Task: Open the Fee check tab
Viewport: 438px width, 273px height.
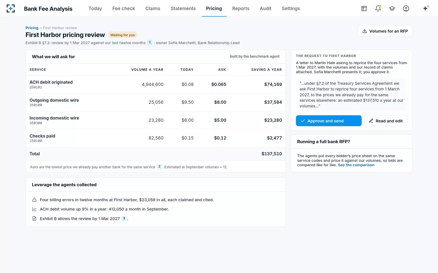Action: 123,8
